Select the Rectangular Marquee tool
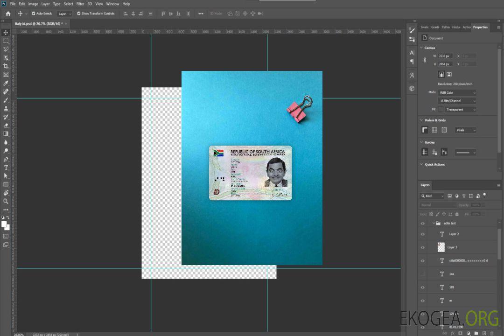504x336 pixels. (6, 41)
